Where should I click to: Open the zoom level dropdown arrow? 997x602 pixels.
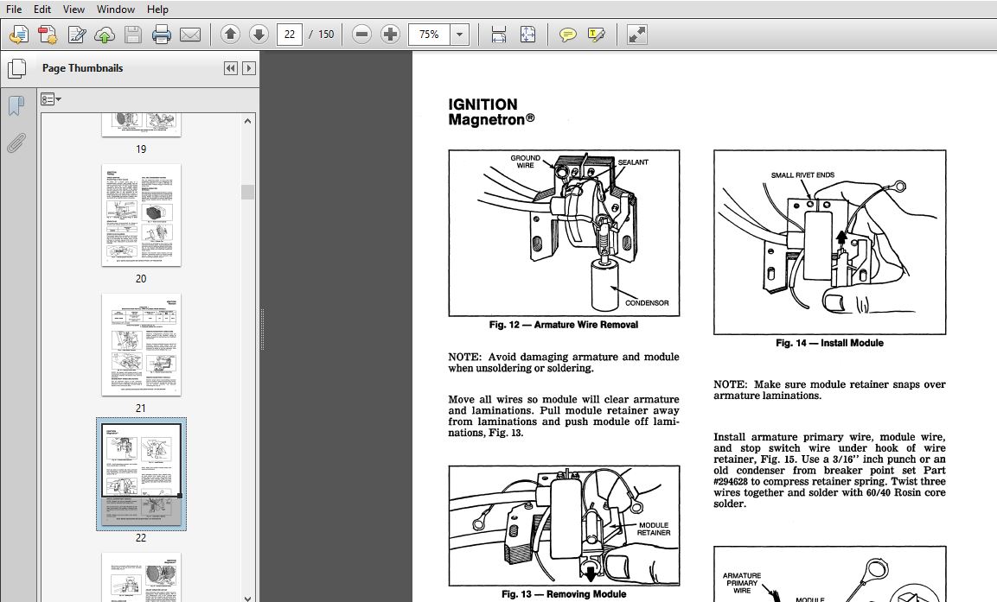[460, 35]
